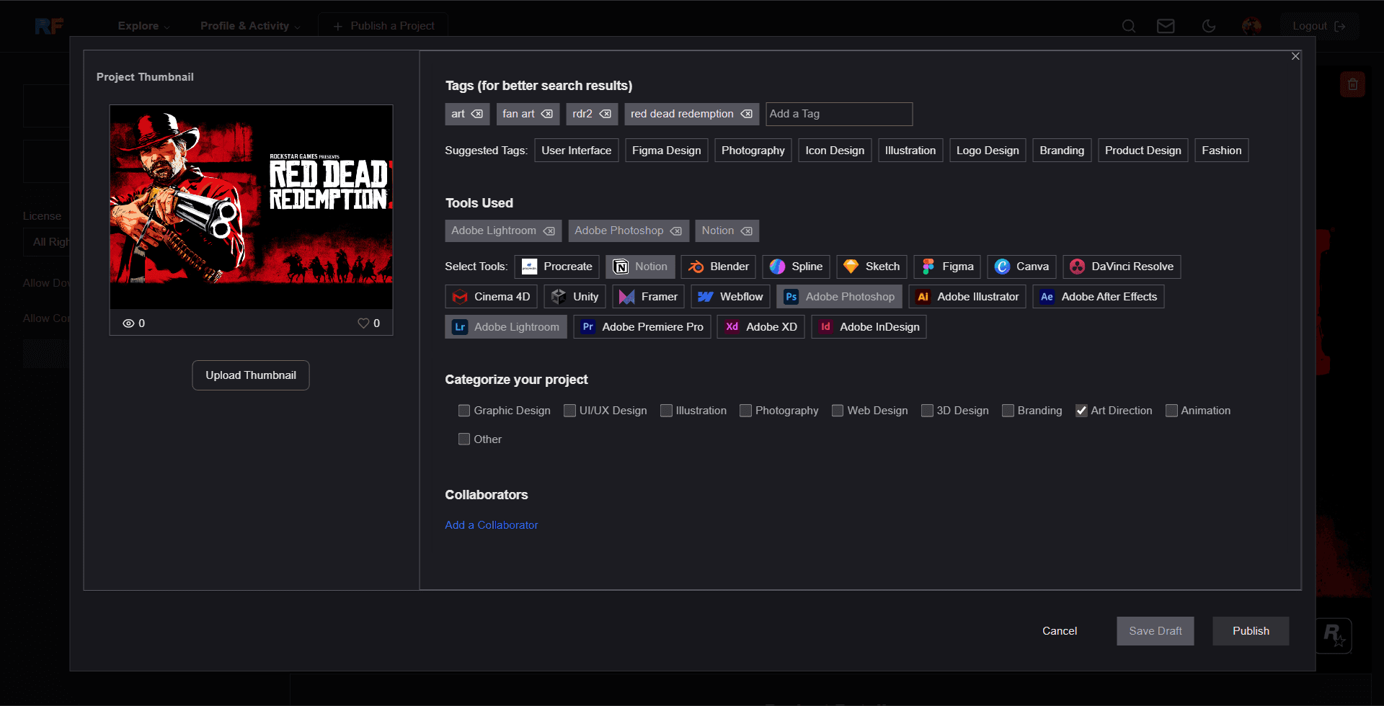Click the red delete trash icon

[x=1353, y=84]
